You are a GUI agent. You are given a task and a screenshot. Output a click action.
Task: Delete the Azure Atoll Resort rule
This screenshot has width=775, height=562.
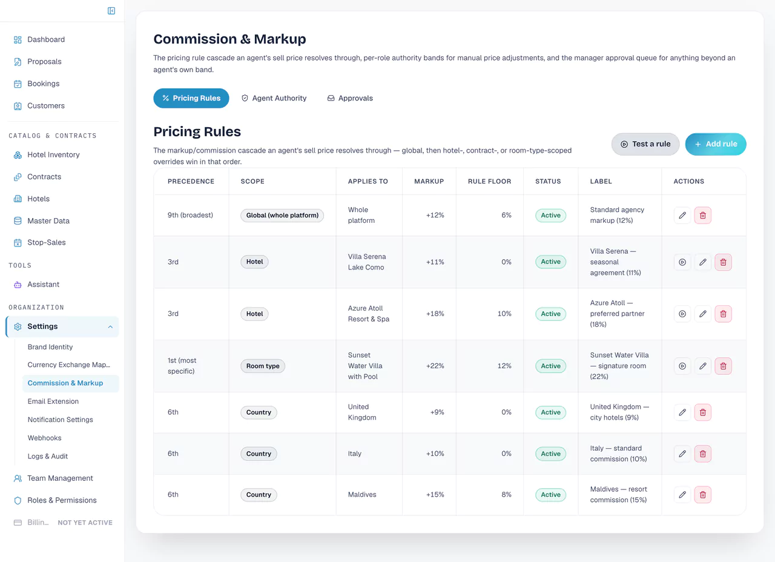coord(724,314)
